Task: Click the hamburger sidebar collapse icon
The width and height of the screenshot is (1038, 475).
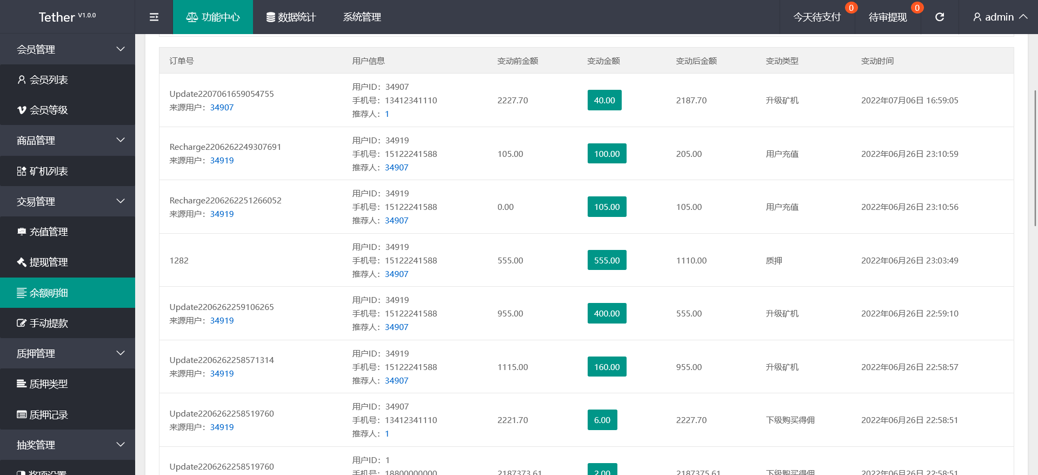Action: click(154, 17)
